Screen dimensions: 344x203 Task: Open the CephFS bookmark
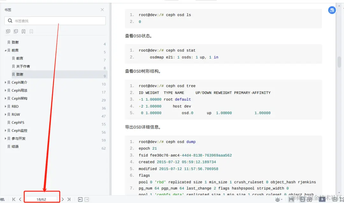pos(18,122)
